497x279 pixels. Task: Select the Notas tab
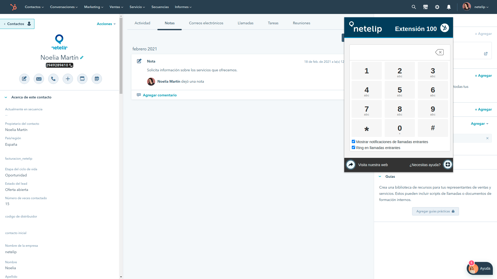(x=170, y=23)
